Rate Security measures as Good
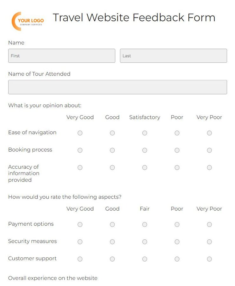The width and height of the screenshot is (235, 286). coord(112,242)
